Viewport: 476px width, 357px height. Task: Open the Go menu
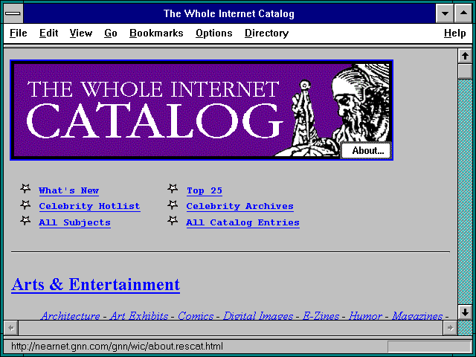tap(111, 33)
